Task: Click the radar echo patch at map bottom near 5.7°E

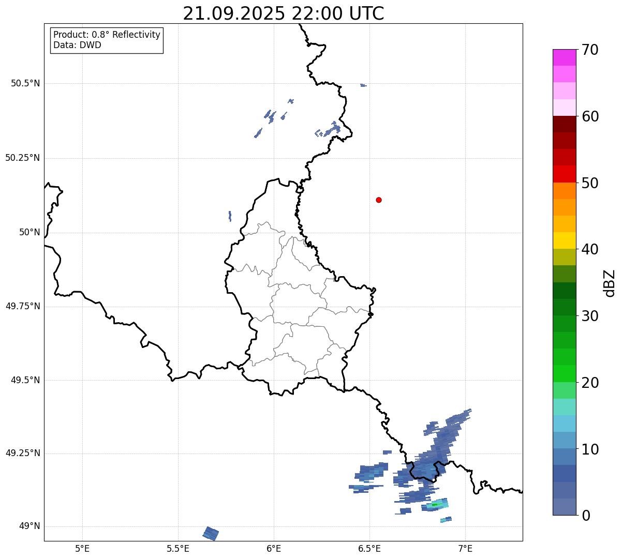Action: pos(211,533)
